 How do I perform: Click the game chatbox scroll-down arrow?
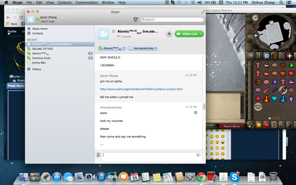[242, 117]
